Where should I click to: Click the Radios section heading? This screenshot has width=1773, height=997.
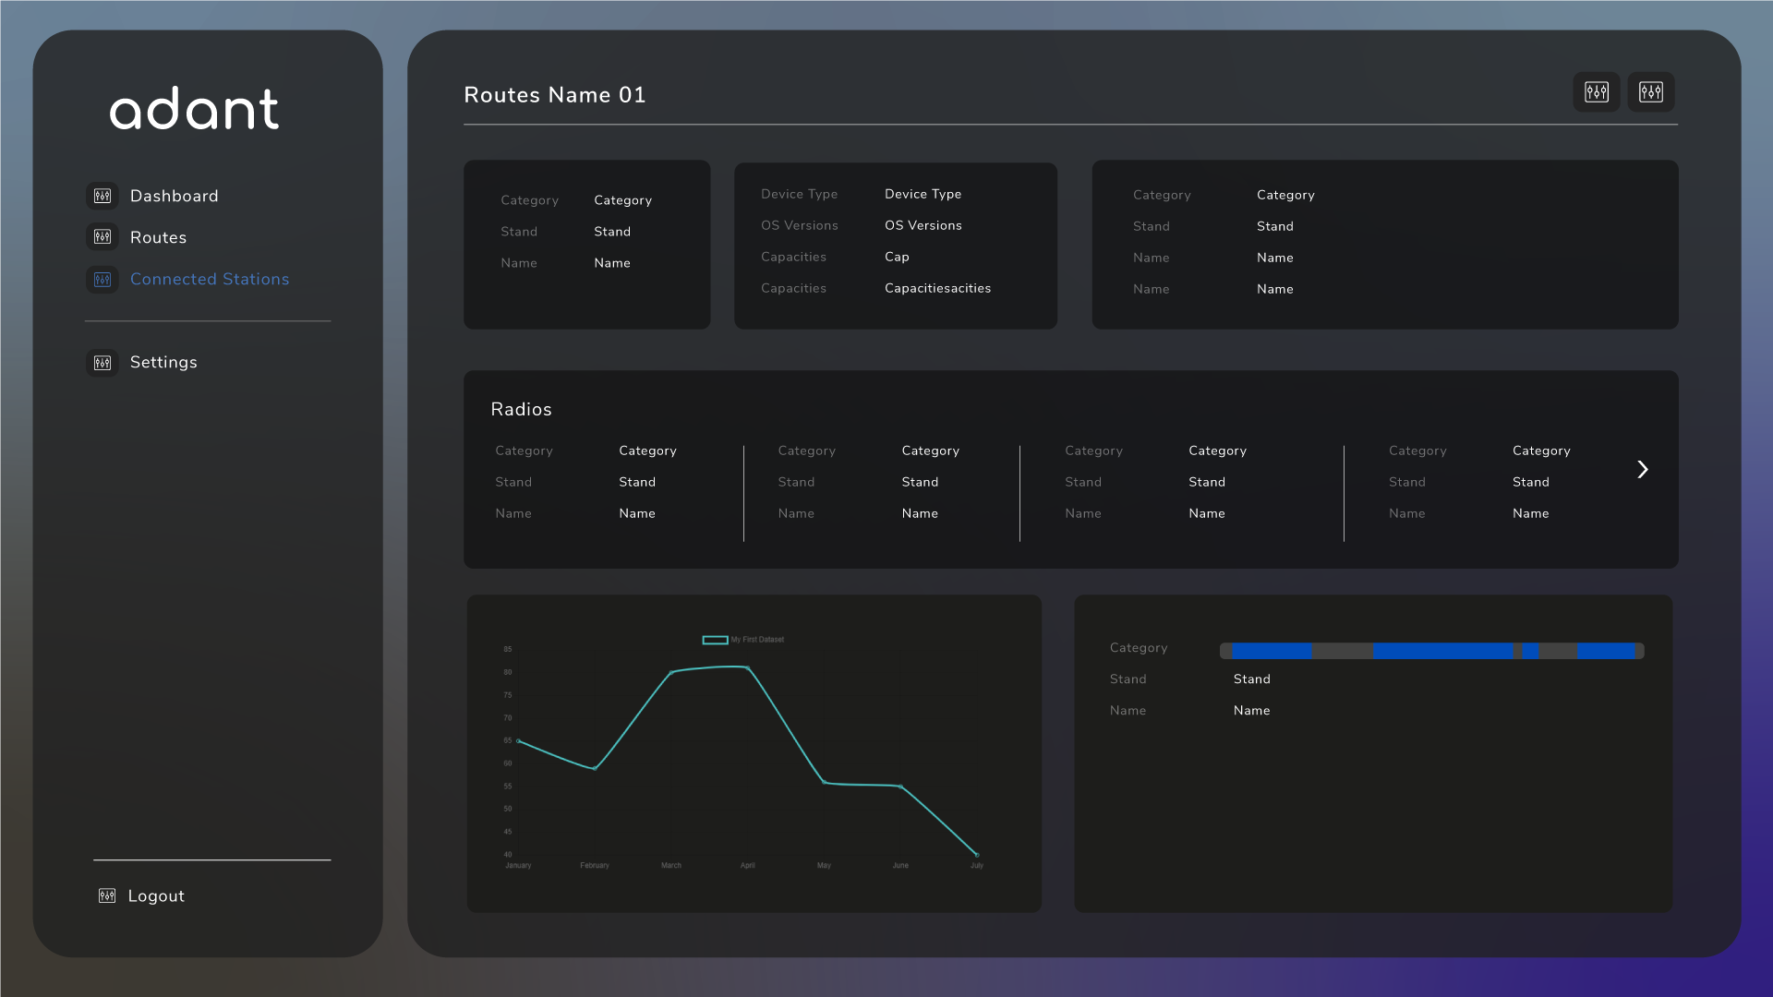pos(522,409)
